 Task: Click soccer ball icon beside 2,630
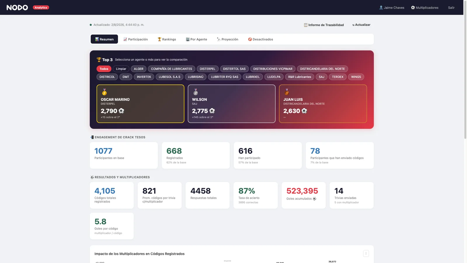pyautogui.click(x=304, y=111)
